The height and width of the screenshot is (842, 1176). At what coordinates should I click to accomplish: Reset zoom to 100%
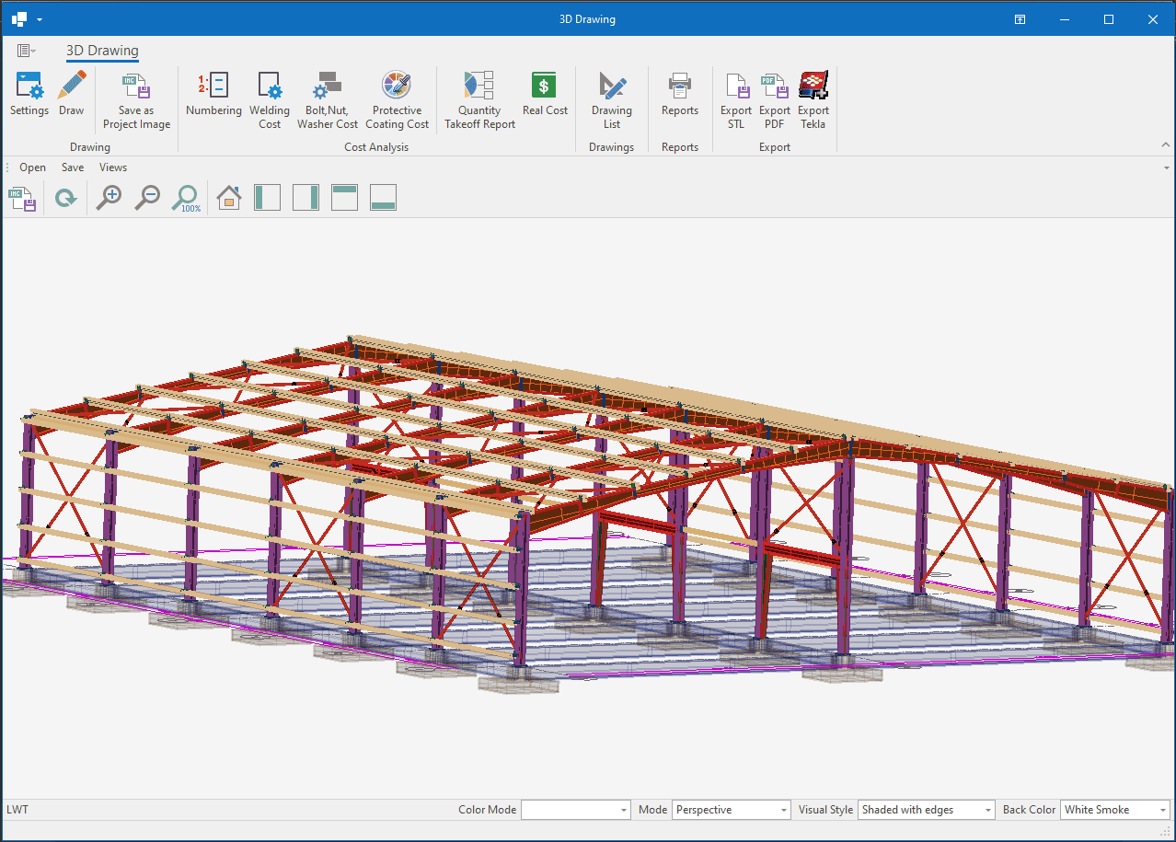tap(187, 198)
